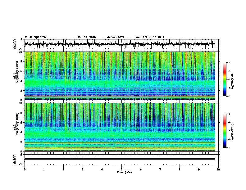The height and width of the screenshot is (190, 246).
Task: Click the ch.3 black voltage trace band
Action: coord(120,159)
